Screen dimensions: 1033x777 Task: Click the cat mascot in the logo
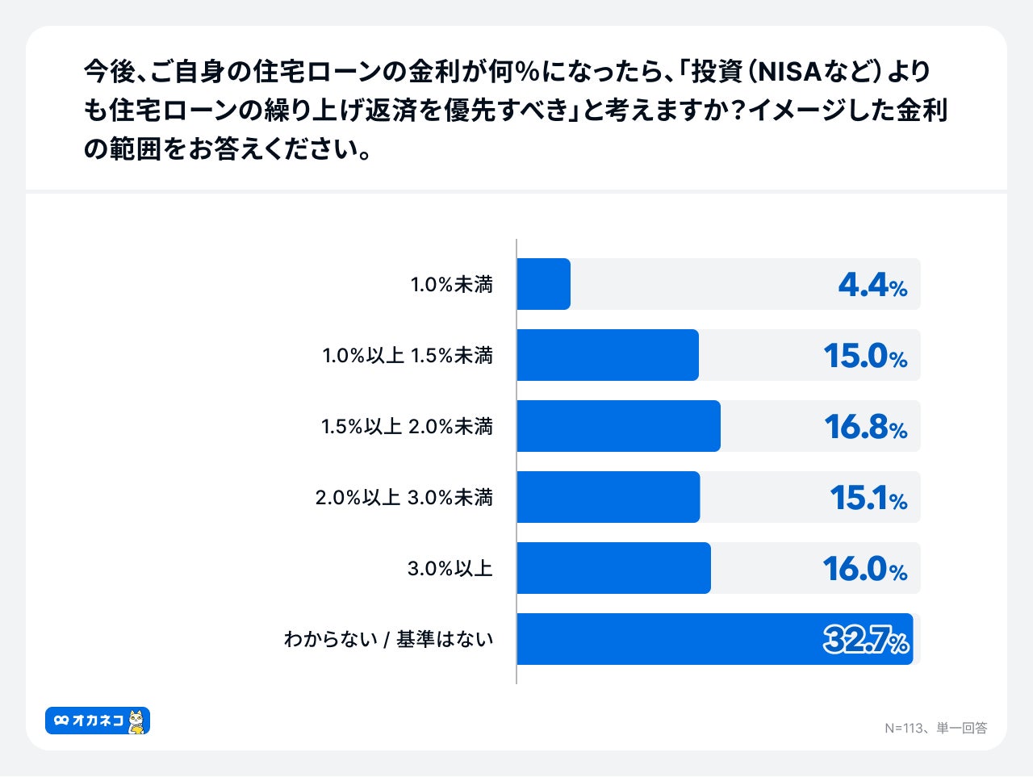(137, 721)
